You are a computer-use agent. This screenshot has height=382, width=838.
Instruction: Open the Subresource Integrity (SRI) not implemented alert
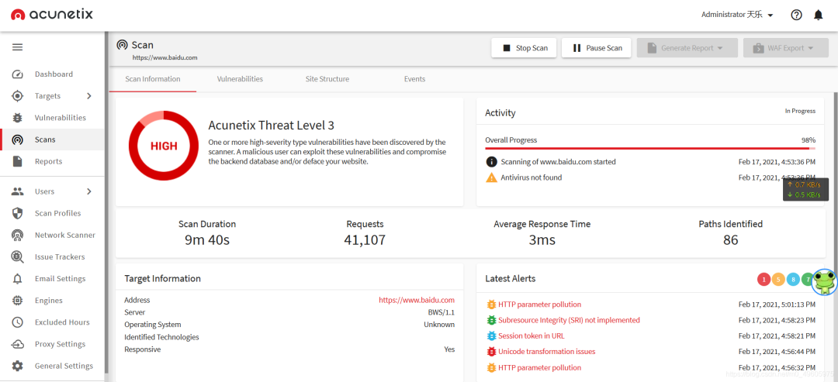(569, 320)
